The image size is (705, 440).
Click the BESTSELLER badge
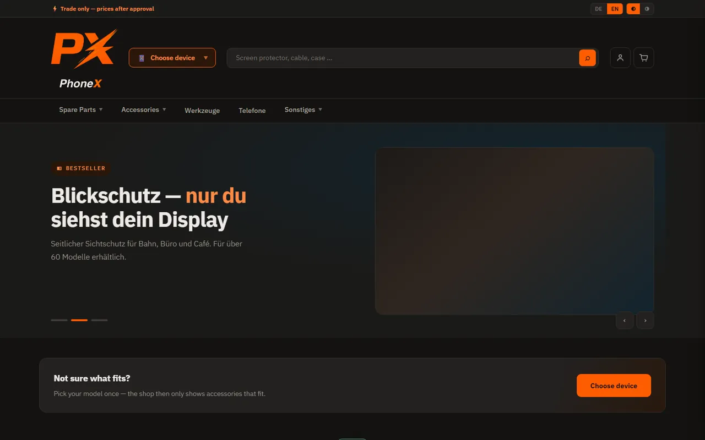tap(81, 168)
